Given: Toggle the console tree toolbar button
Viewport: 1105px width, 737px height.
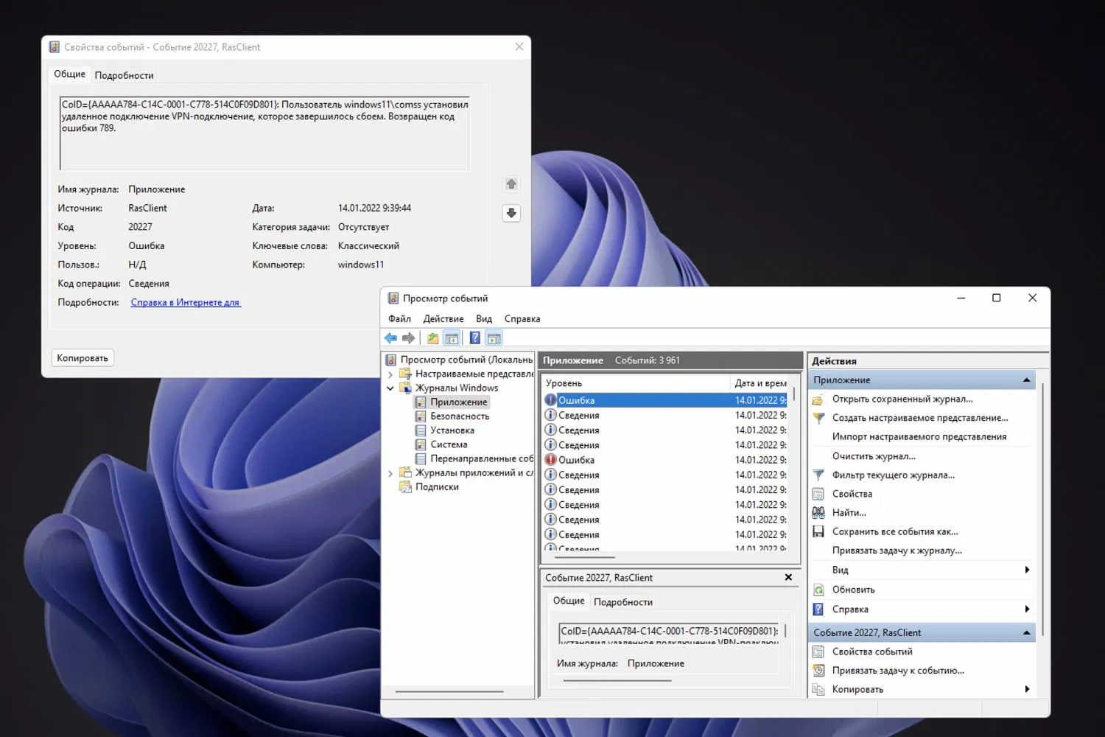Looking at the screenshot, I should (452, 338).
